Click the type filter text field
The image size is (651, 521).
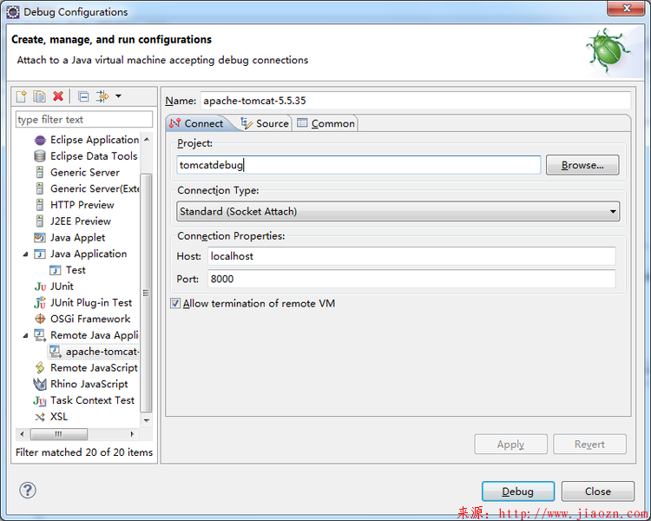[84, 120]
